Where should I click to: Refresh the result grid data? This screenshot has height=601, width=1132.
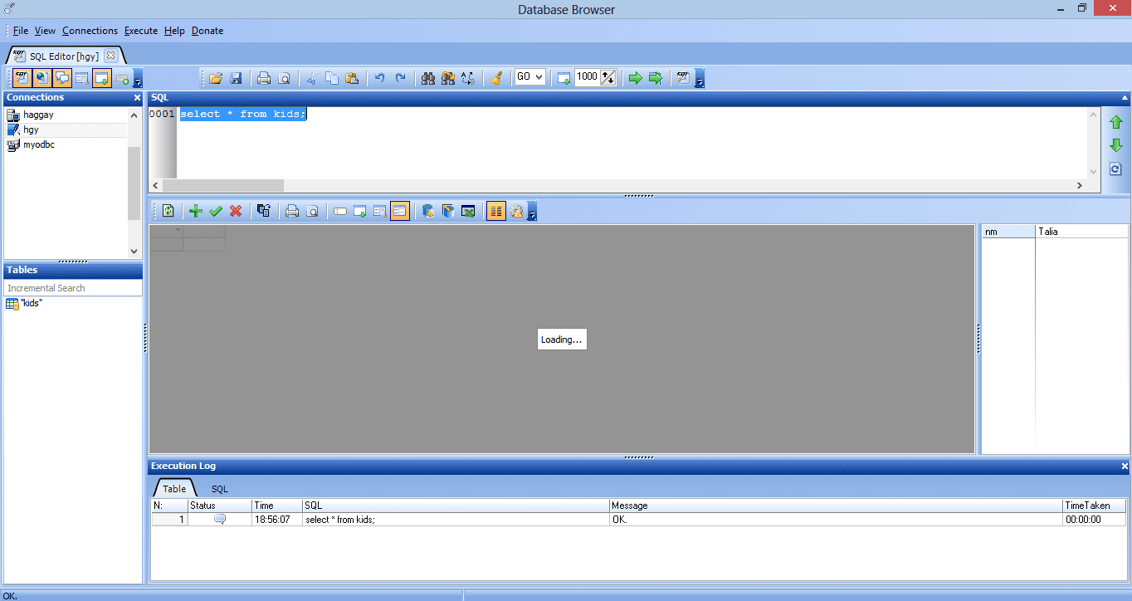coord(168,212)
